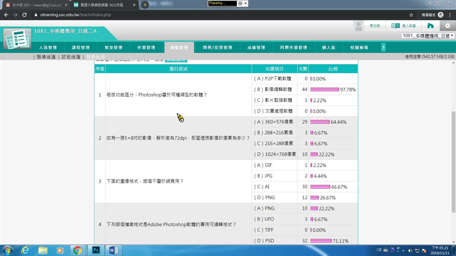The width and height of the screenshot is (456, 256).
Task: Click the lock icon in the address bar
Action: coord(36,15)
